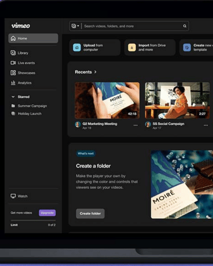
Task: Click the 2:27 duration label
Action: pos(202,114)
